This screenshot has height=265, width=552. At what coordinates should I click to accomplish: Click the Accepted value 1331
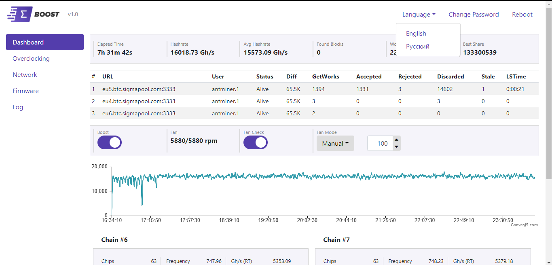(362, 89)
